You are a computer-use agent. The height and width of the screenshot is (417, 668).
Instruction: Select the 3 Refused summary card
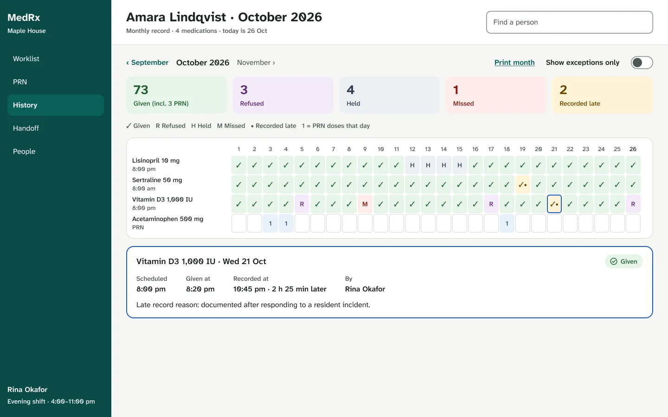pyautogui.click(x=283, y=95)
